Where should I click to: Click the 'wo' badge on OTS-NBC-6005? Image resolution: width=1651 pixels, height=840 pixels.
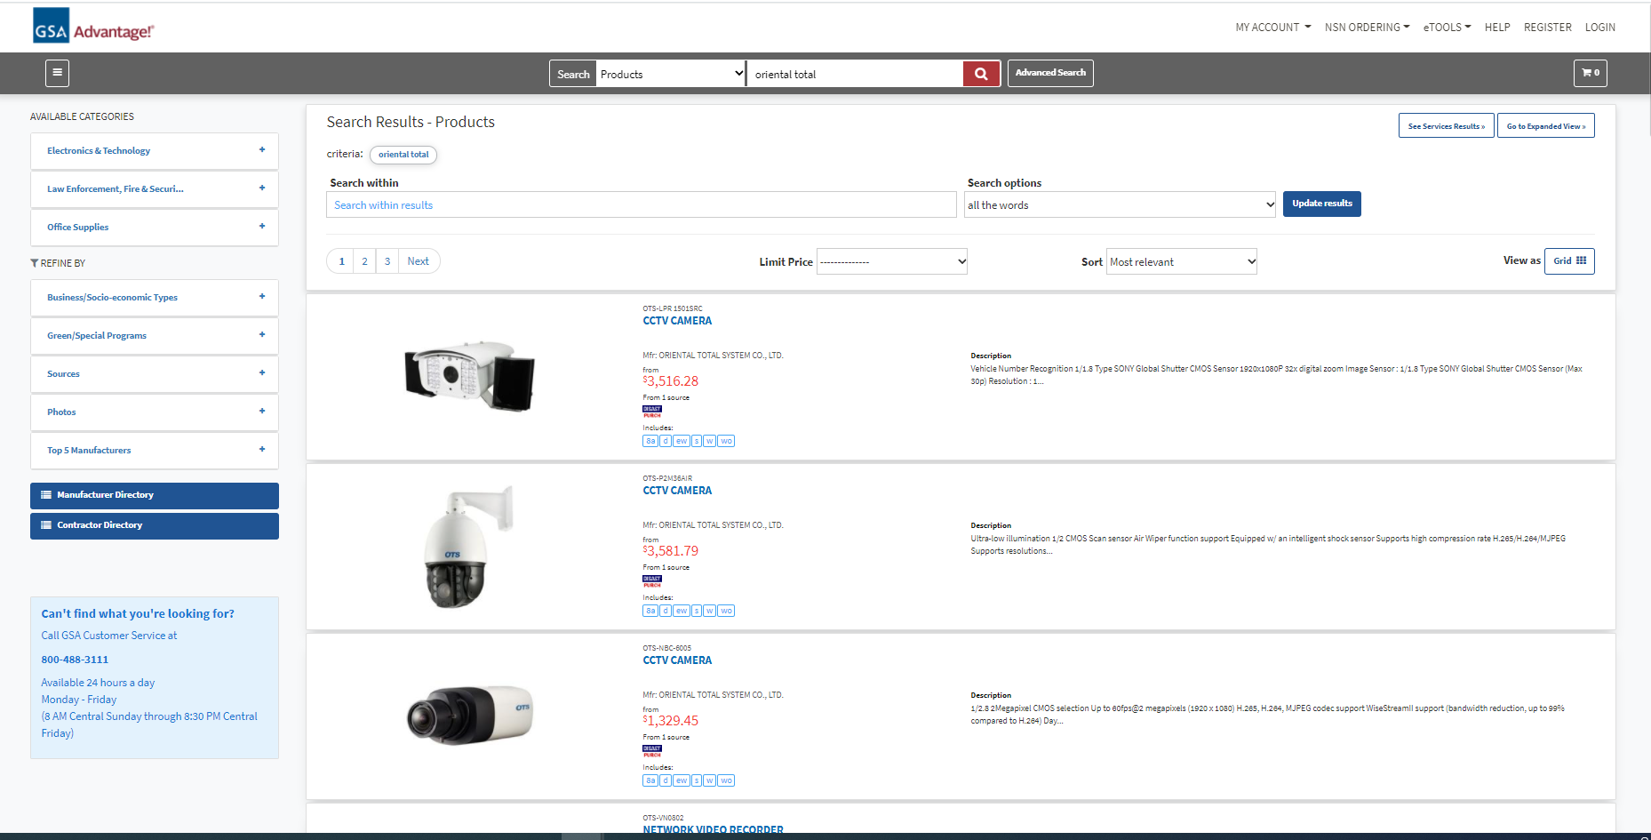[726, 780]
